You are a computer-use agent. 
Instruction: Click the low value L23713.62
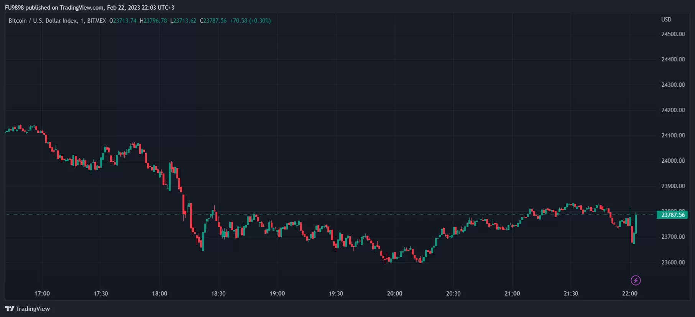click(183, 21)
